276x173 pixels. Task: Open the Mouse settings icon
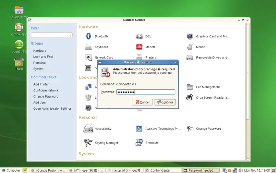(190, 47)
